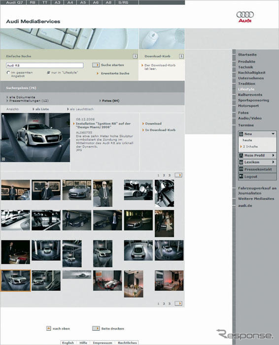Image resolution: width=279 pixels, height=345 pixels.
Task: Select the 'im gesamten Angebot' radio button
Action: pos(8,72)
